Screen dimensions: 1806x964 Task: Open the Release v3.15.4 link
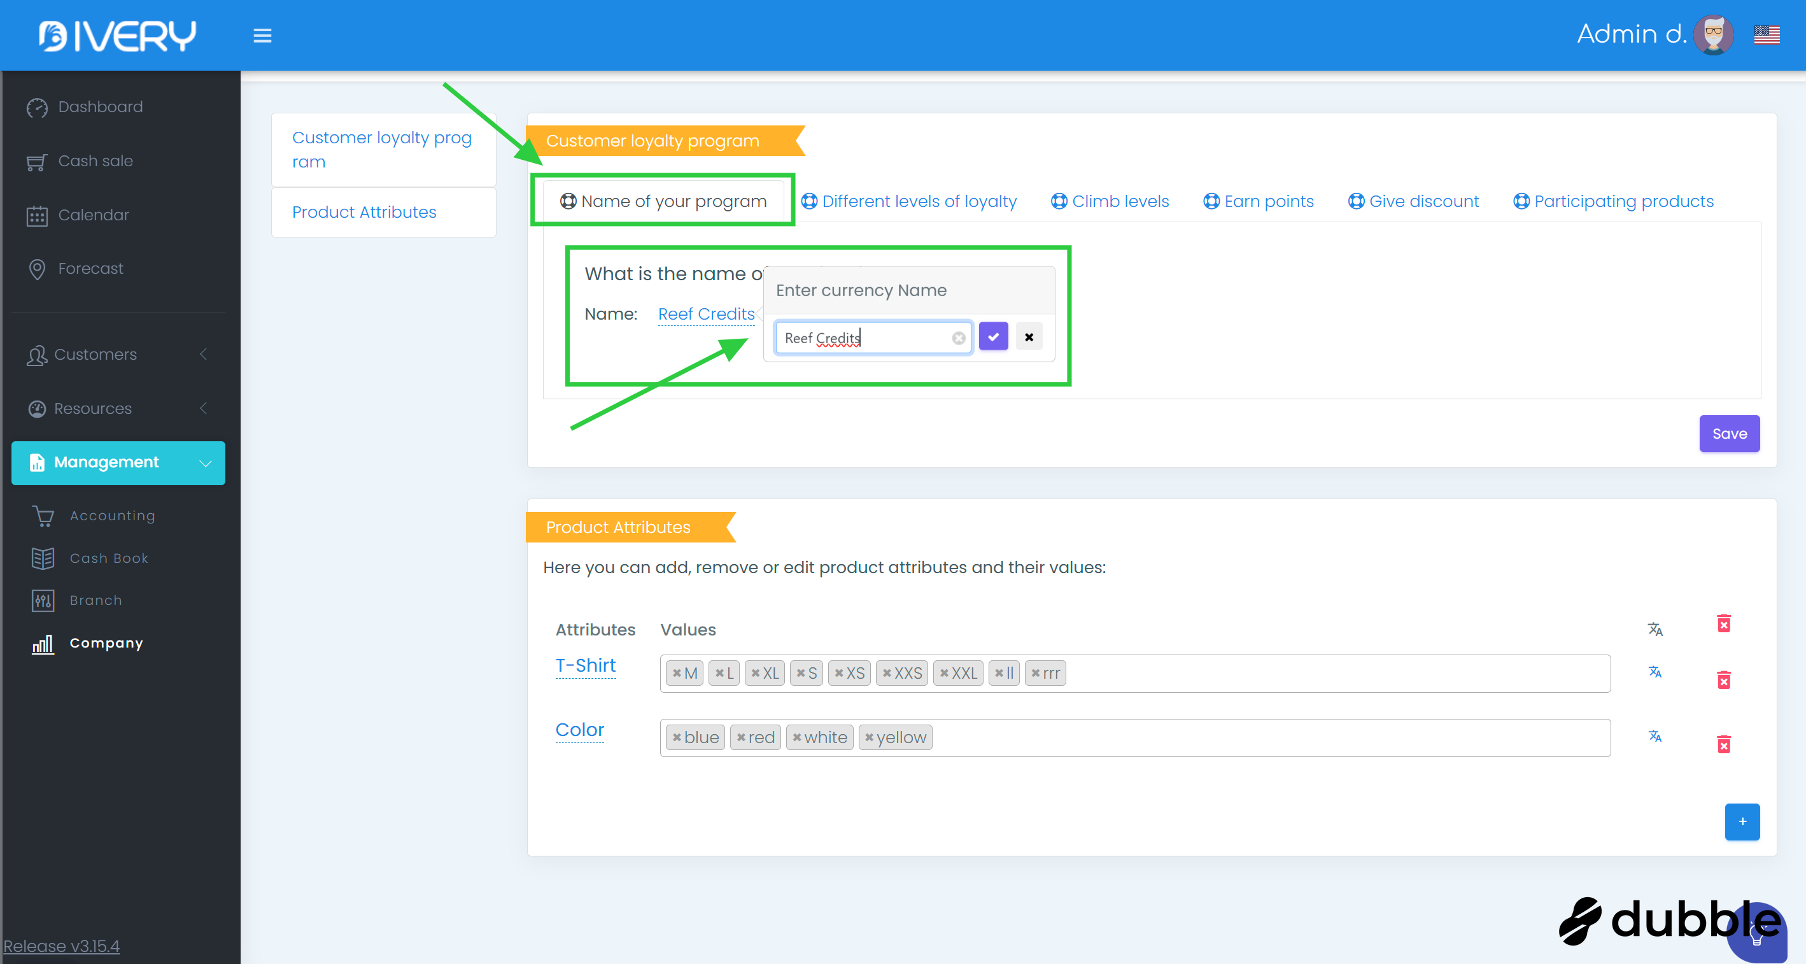pos(62,946)
